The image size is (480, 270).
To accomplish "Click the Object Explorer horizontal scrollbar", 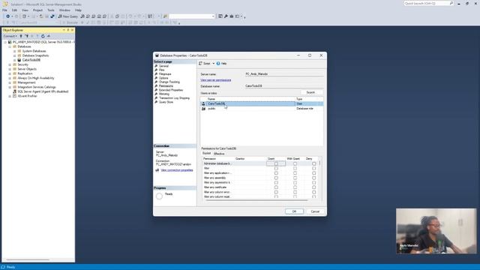I will pyautogui.click(x=28, y=260).
